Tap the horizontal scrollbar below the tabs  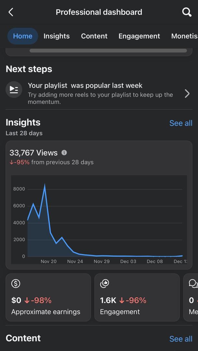click(x=108, y=51)
